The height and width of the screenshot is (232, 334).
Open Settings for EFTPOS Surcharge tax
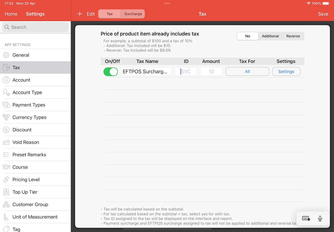pyautogui.click(x=286, y=72)
